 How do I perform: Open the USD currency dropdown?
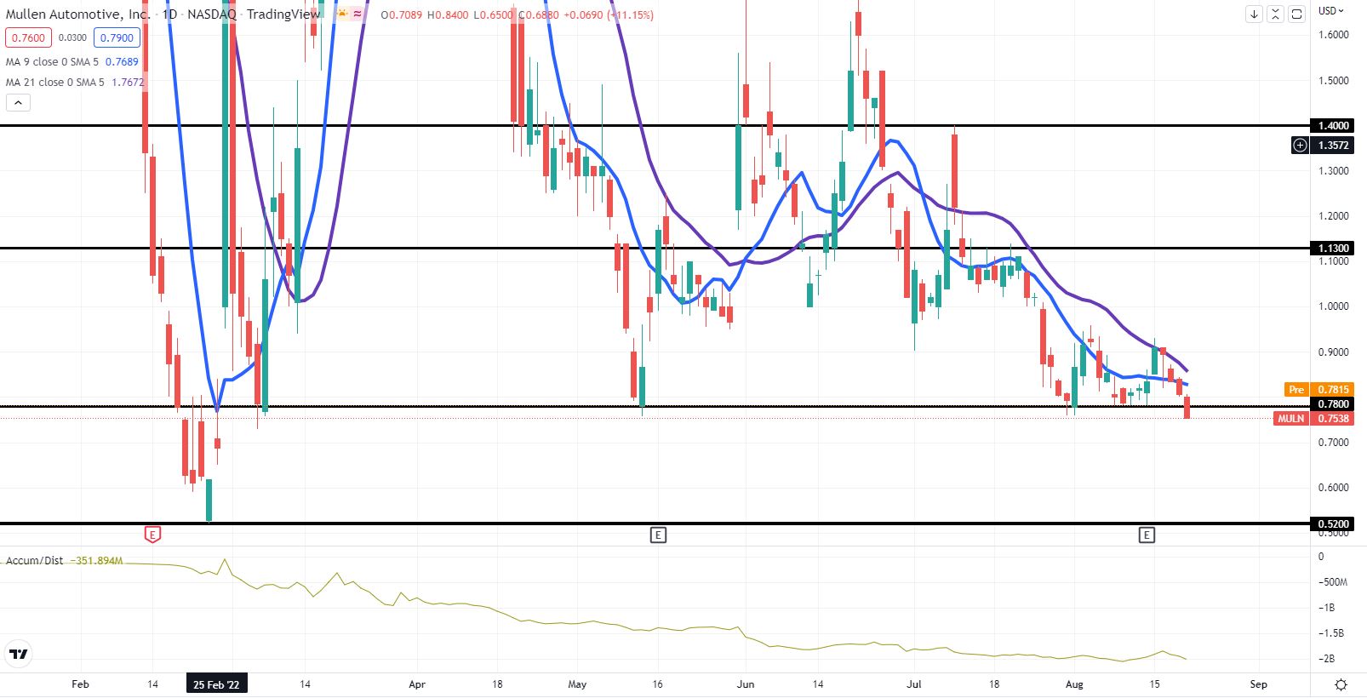click(1331, 11)
